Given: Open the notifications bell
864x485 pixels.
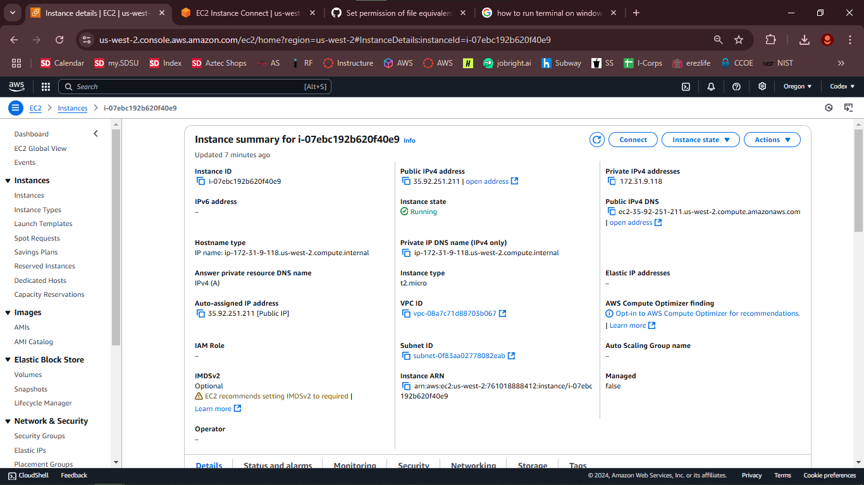Looking at the screenshot, I should click(711, 87).
